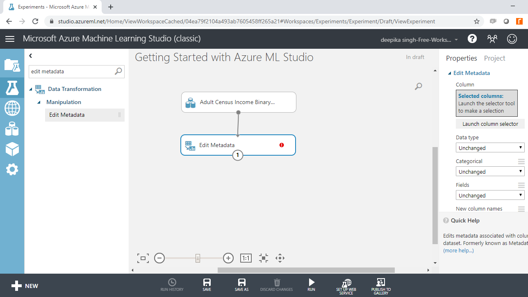Click the experiment title text

tap(224, 57)
